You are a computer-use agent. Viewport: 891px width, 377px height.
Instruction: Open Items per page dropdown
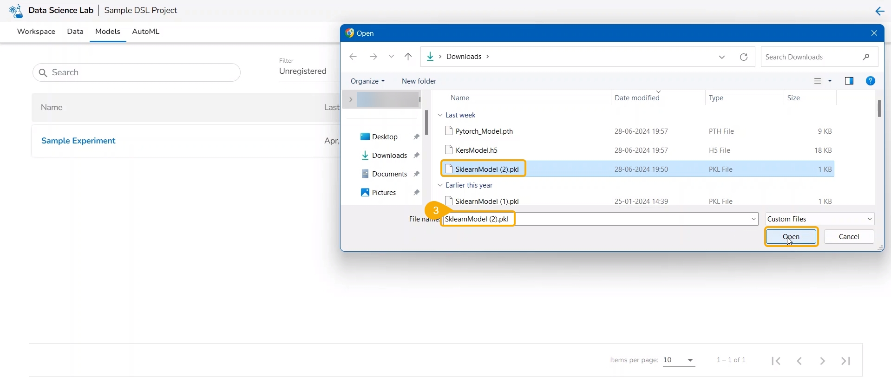click(x=679, y=360)
